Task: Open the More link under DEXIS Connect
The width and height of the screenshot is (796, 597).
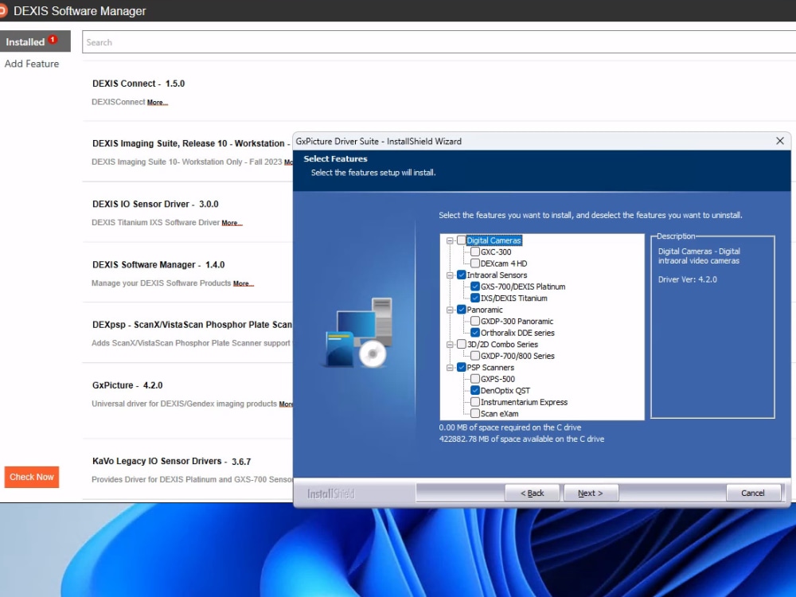Action: (157, 103)
